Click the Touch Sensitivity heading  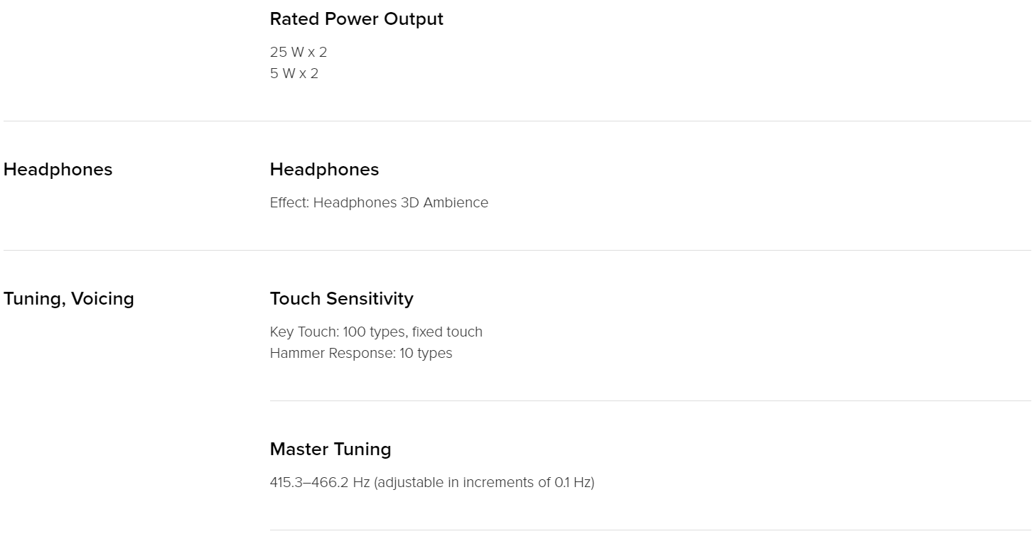(x=341, y=299)
